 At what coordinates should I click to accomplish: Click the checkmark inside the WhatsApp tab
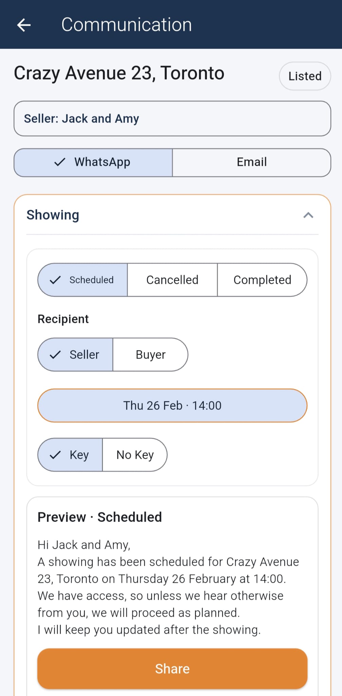(x=60, y=162)
